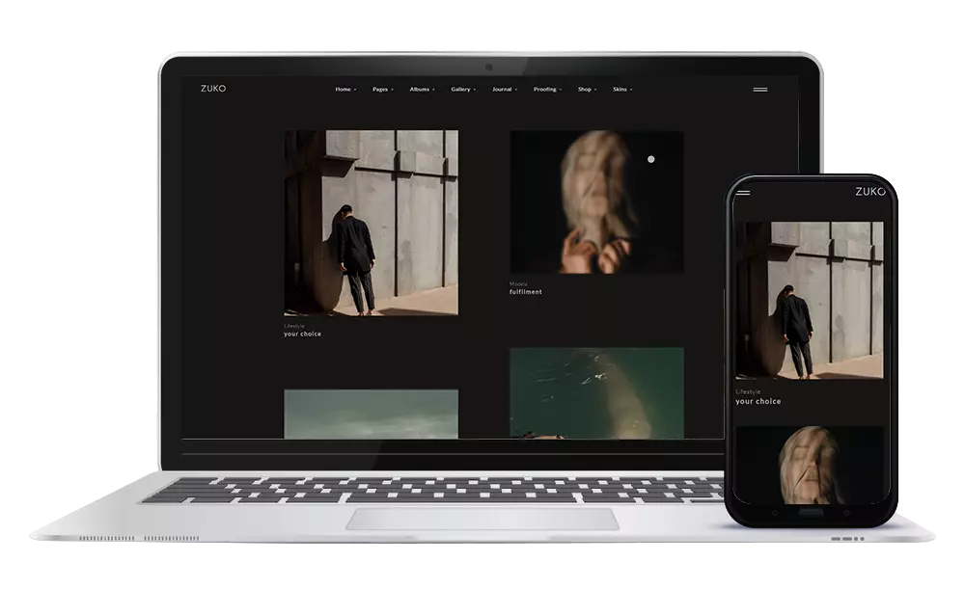This screenshot has height=589, width=965.
Task: Click the teal seascape image at the bottom
Action: pyautogui.click(x=372, y=415)
